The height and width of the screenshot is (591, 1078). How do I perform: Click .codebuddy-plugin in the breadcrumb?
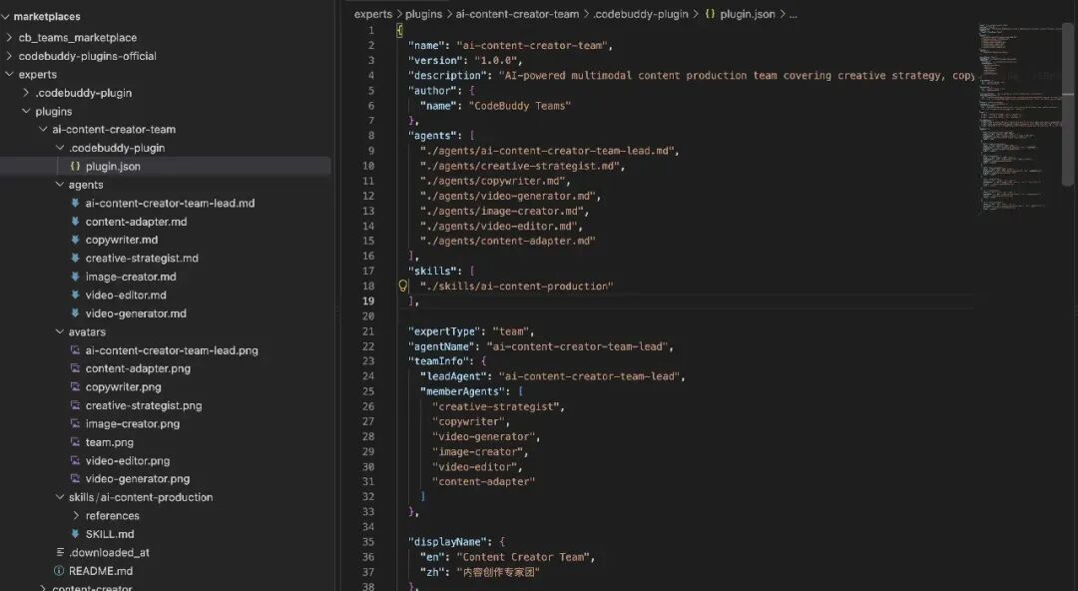(641, 14)
